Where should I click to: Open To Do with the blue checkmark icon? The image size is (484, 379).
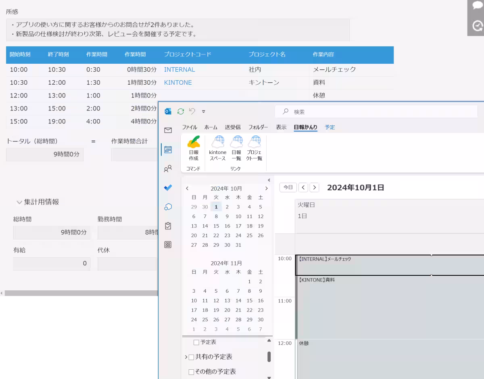168,187
